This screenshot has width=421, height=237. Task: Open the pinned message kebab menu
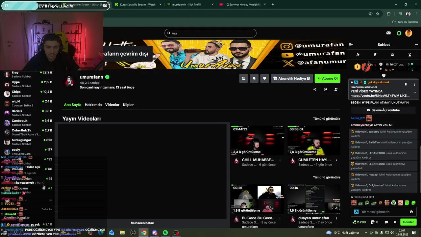click(414, 85)
